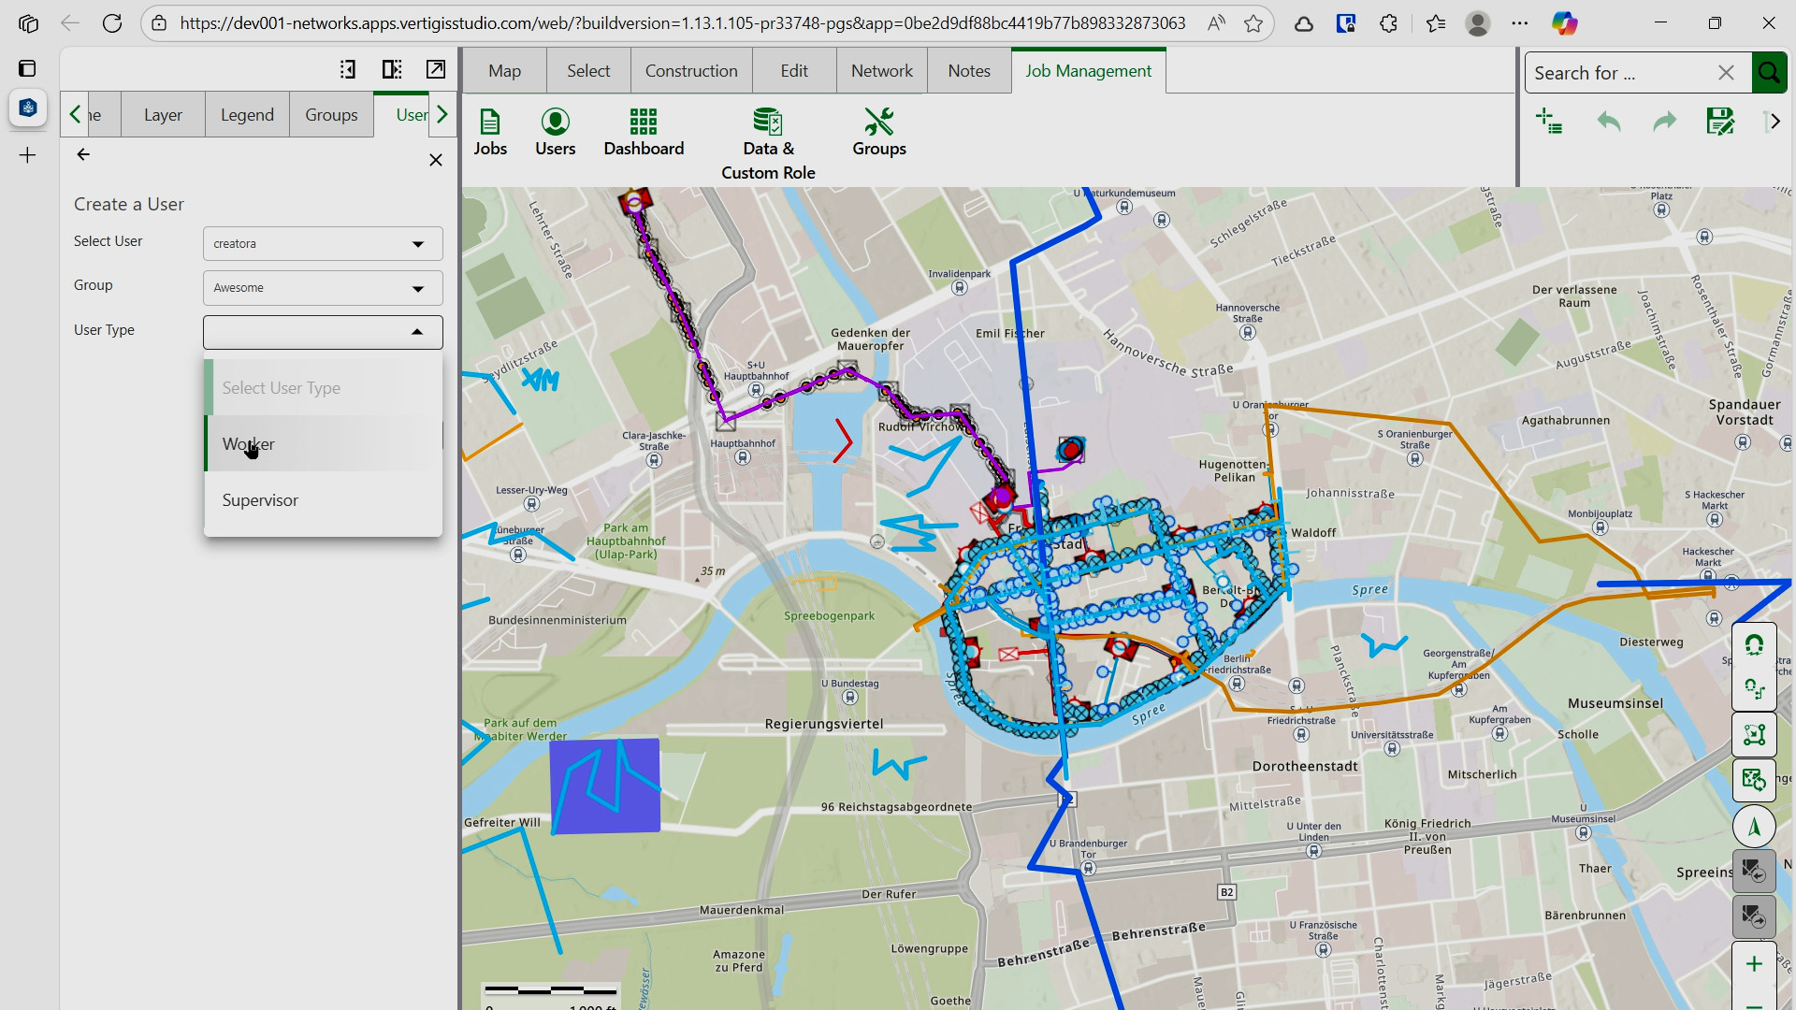Image resolution: width=1796 pixels, height=1010 pixels.
Task: Expand the Select User dropdown
Action: point(323,244)
